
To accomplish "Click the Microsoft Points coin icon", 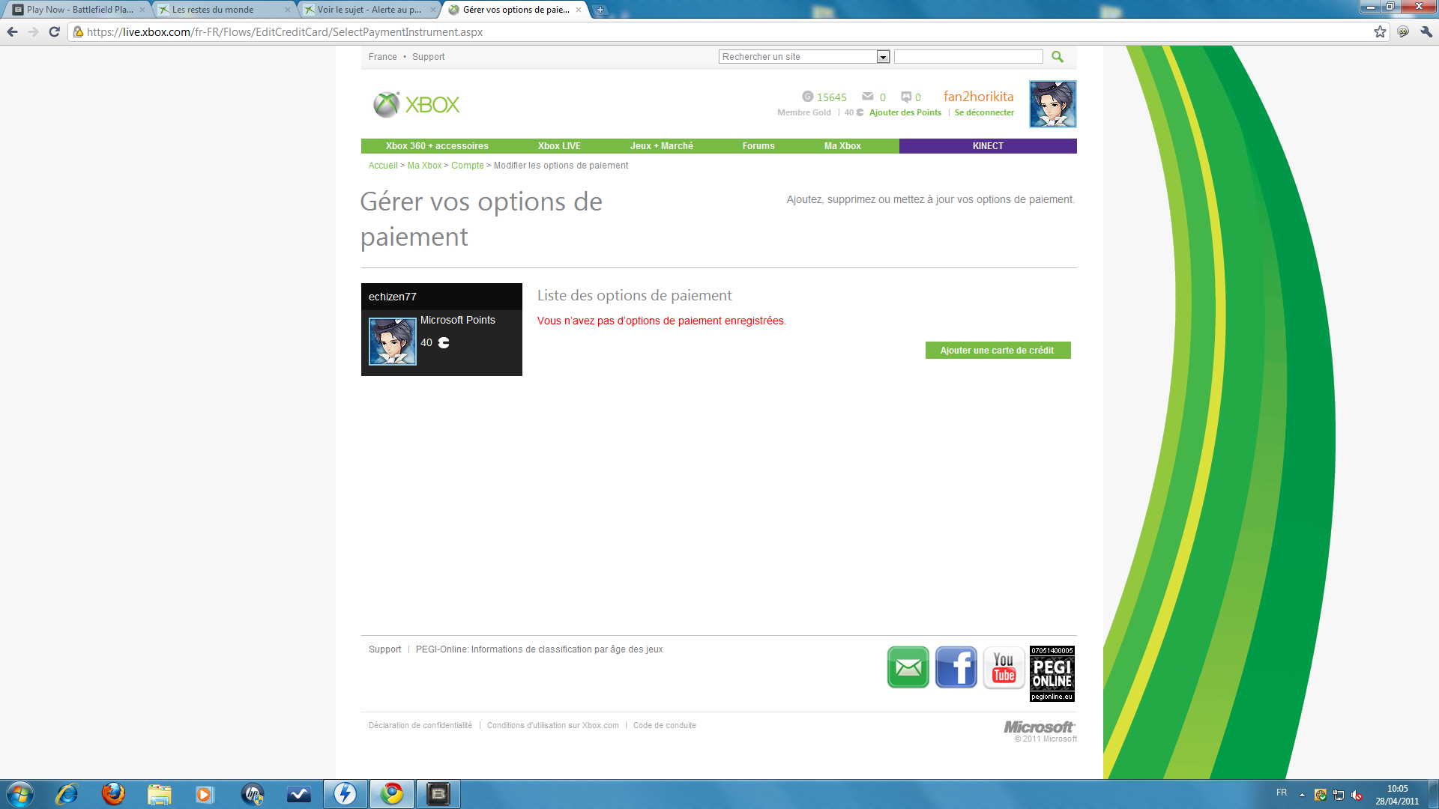I will 859,112.
